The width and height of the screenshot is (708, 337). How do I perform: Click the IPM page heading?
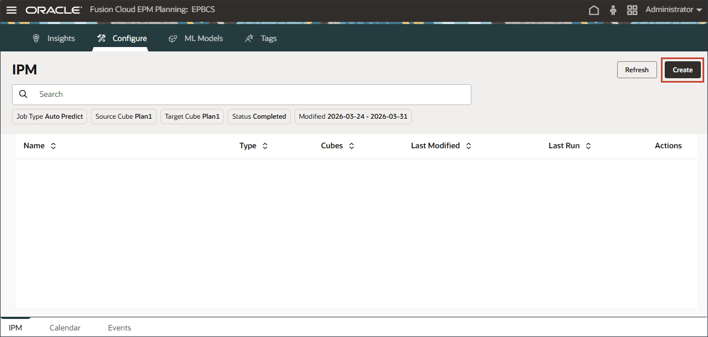pos(25,69)
